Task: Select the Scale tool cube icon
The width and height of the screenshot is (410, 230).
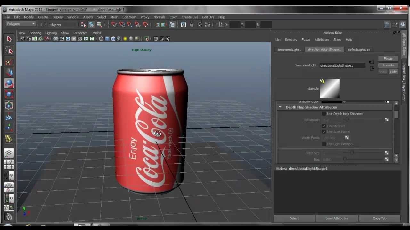Action: click(9, 95)
